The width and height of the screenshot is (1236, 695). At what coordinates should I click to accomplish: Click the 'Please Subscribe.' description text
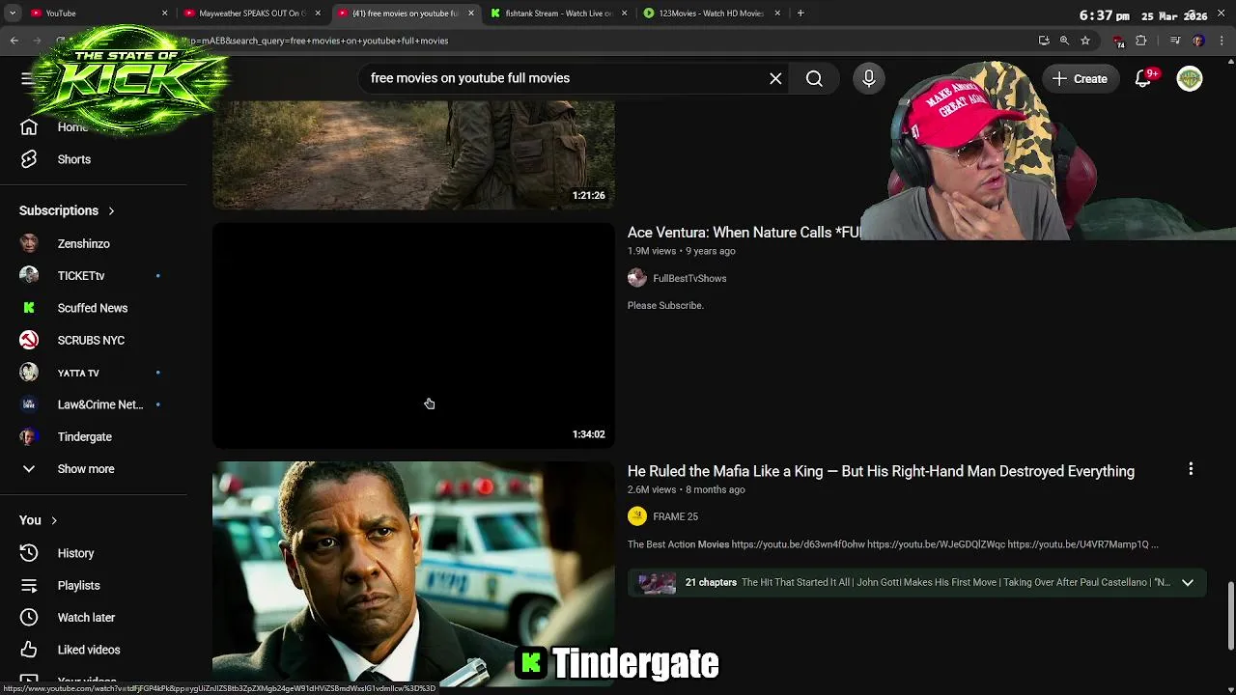point(665,305)
